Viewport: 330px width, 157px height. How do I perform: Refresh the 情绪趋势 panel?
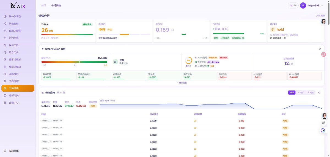(x=319, y=92)
